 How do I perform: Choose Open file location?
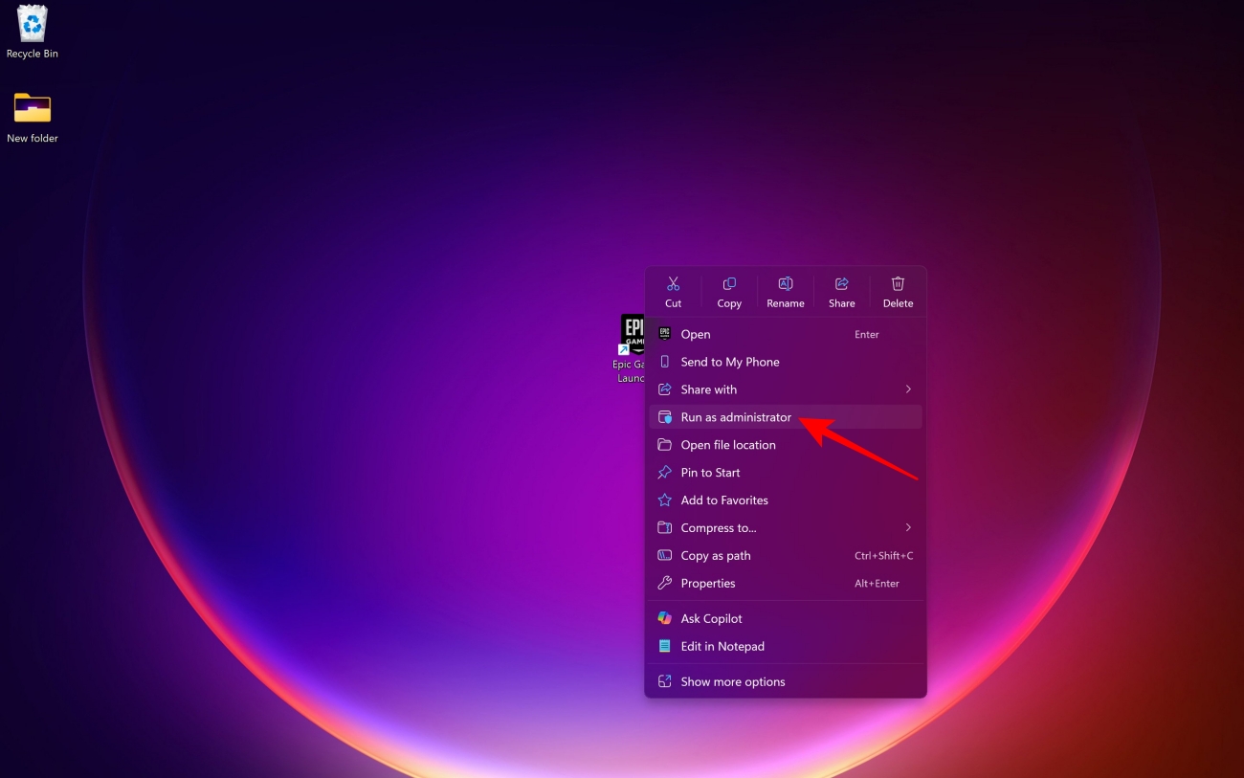click(x=786, y=445)
